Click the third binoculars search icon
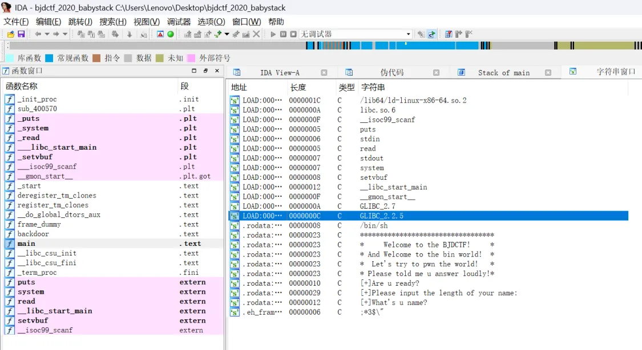 click(101, 34)
